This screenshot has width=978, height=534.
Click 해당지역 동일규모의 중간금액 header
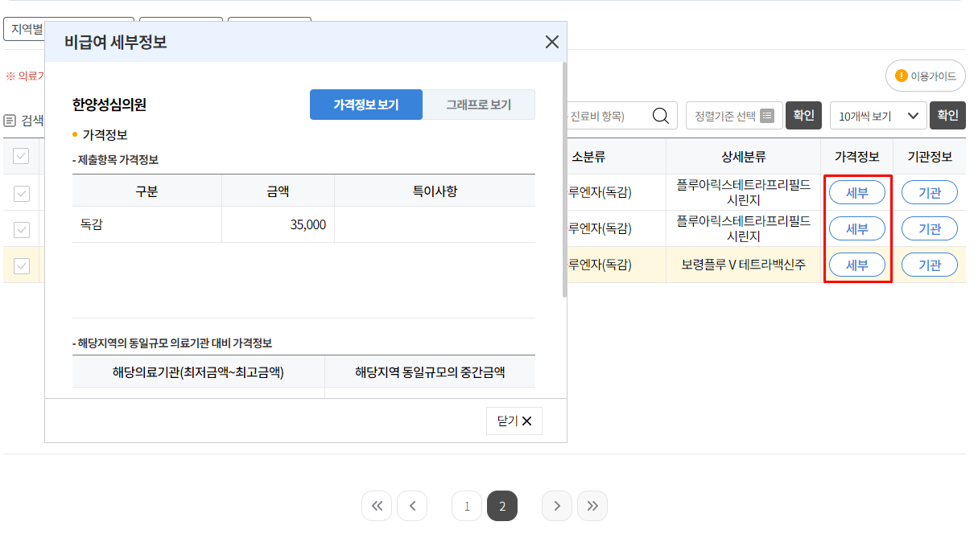(430, 372)
